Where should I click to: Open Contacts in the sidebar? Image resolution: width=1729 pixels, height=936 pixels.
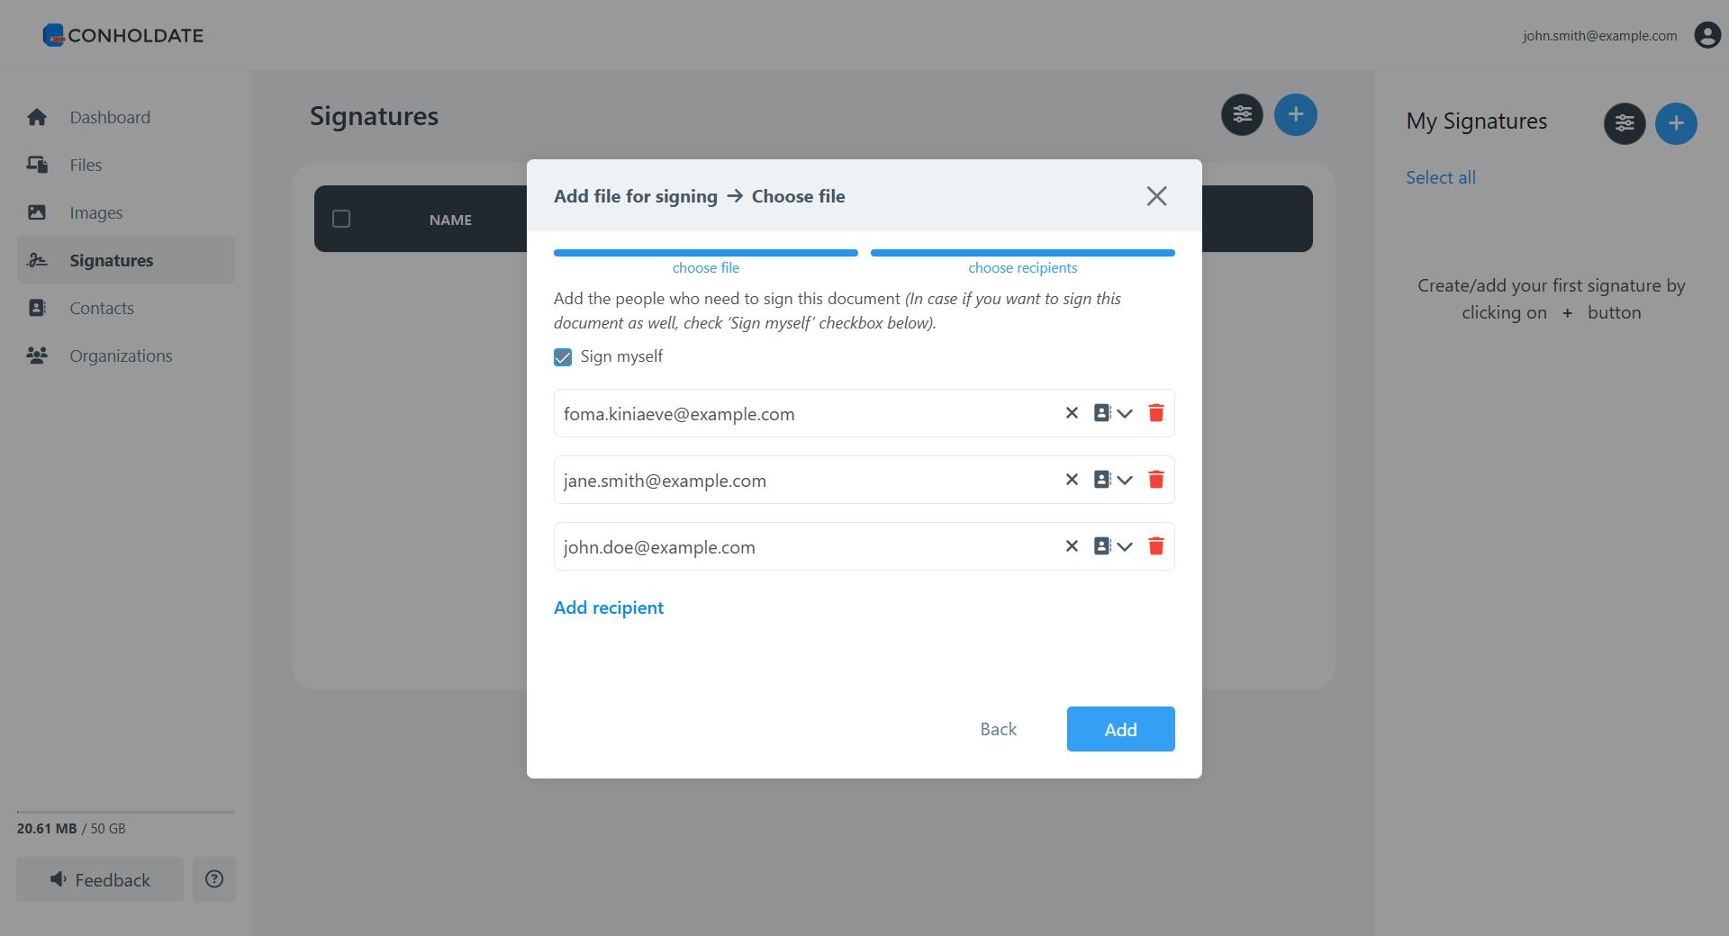102,308
